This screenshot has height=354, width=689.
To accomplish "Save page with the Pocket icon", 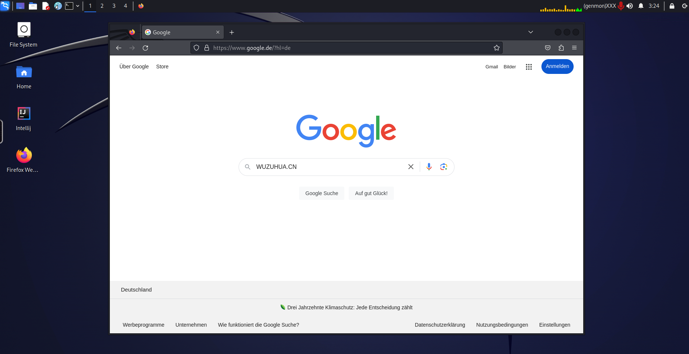I will pos(548,48).
